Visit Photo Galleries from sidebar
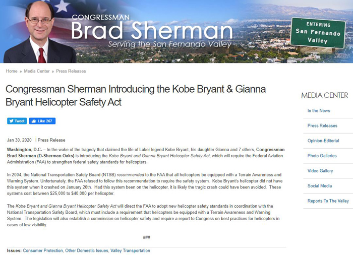353x255 pixels. coord(322,156)
